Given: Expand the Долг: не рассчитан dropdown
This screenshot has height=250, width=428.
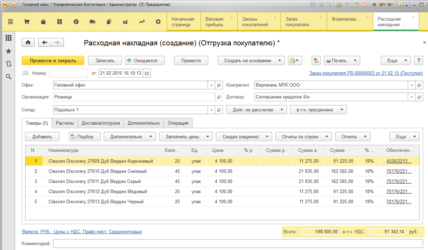Looking at the screenshot, I should click(x=256, y=110).
